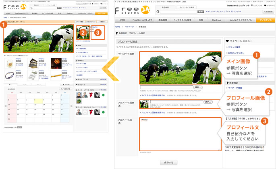Viewport: 276px width, 169px height.
Task: Click the gray 検索 search button in right window
Action: (201, 12)
